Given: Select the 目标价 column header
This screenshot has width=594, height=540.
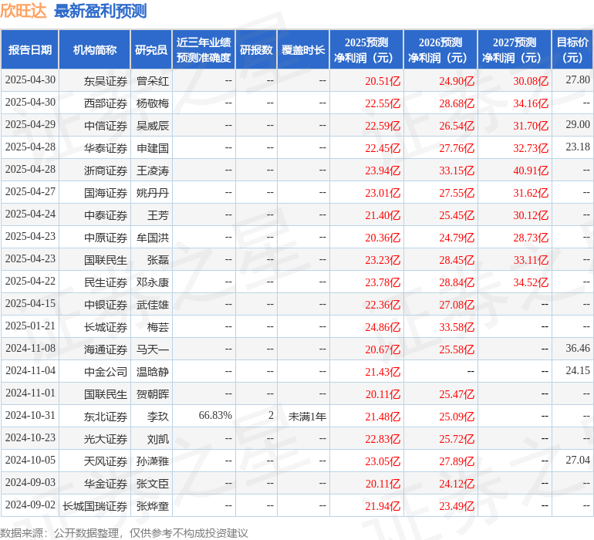Looking at the screenshot, I should pyautogui.click(x=572, y=50).
